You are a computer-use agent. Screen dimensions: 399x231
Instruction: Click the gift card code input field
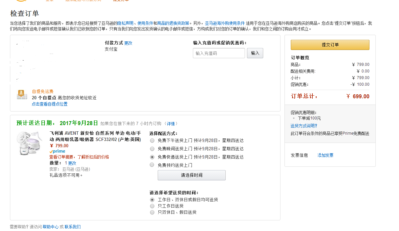tap(219, 53)
